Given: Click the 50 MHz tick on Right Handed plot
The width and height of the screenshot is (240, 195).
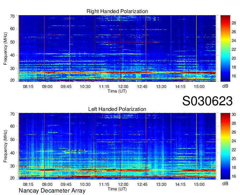Looking at the screenshot, I should click(12, 42).
